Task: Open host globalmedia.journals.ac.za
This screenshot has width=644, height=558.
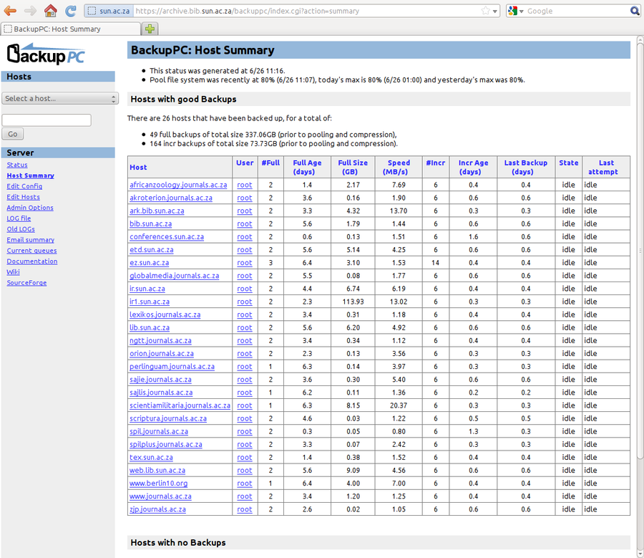Action: click(174, 276)
